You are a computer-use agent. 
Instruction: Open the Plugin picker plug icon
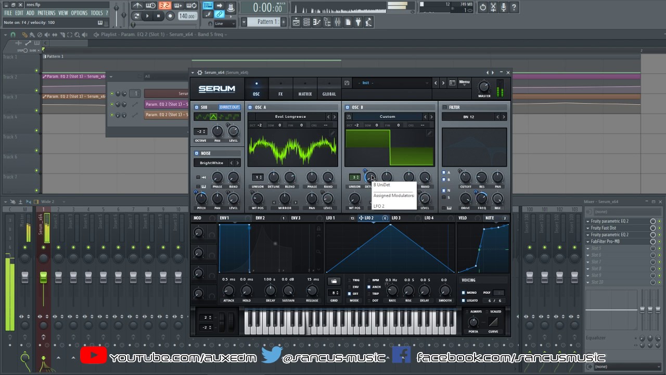(358, 22)
